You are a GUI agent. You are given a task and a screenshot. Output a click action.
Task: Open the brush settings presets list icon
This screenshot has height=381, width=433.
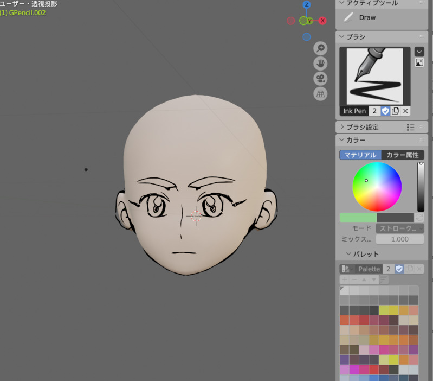pyautogui.click(x=410, y=127)
